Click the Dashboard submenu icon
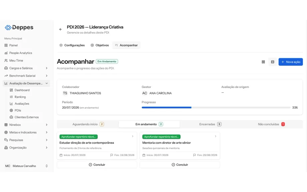This screenshot has height=192, width=307. [11, 90]
